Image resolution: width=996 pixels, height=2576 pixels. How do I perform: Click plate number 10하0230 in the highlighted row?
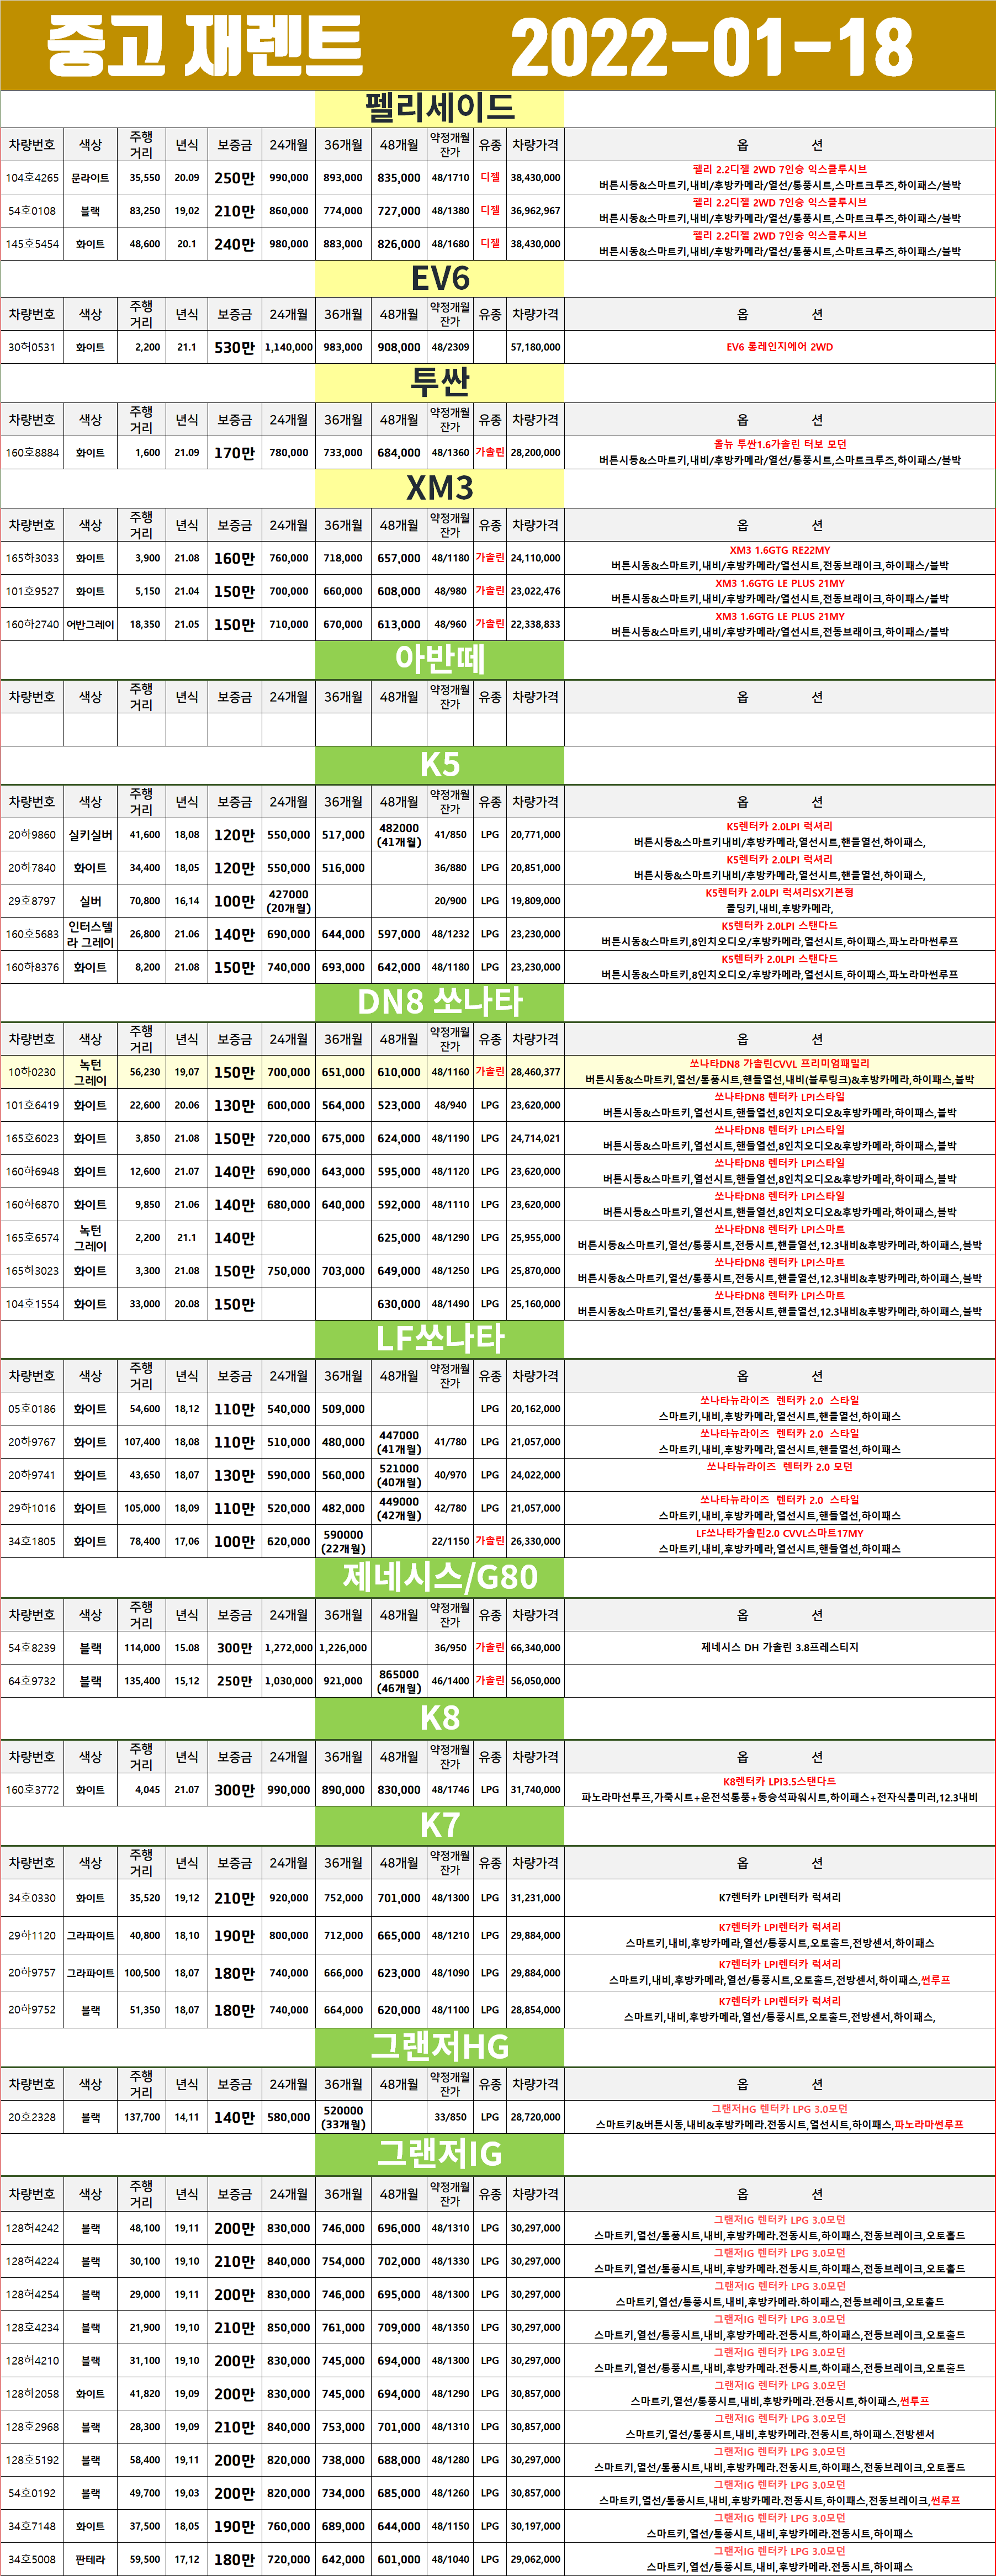(x=32, y=1072)
